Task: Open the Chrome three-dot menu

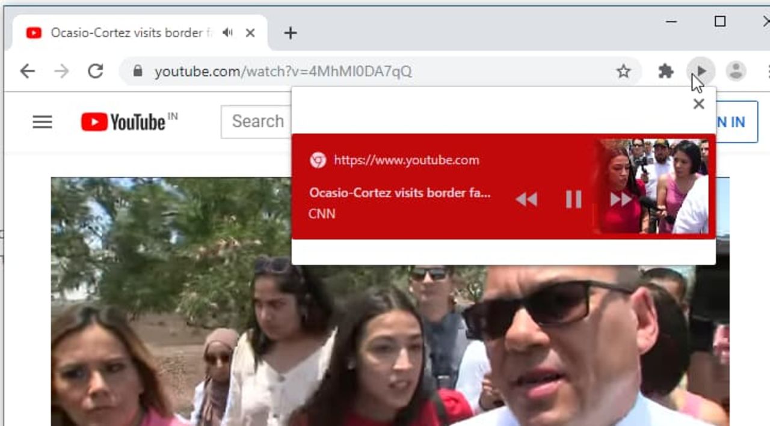Action: (768, 72)
